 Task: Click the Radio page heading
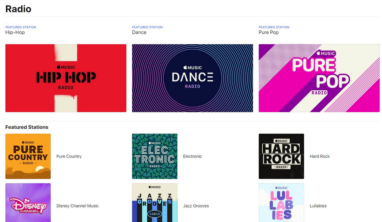(x=18, y=9)
